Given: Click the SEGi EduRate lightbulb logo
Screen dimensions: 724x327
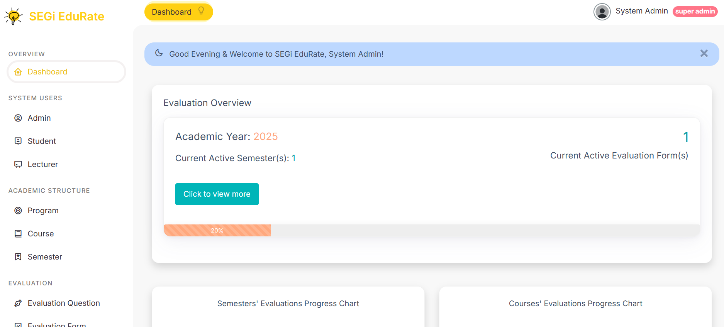Looking at the screenshot, I should click(x=14, y=16).
